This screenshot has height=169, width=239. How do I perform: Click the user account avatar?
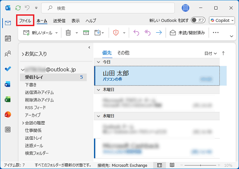click(x=186, y=8)
